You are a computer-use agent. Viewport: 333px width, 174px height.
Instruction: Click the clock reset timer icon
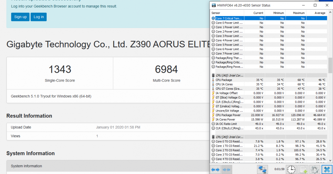click(291, 169)
